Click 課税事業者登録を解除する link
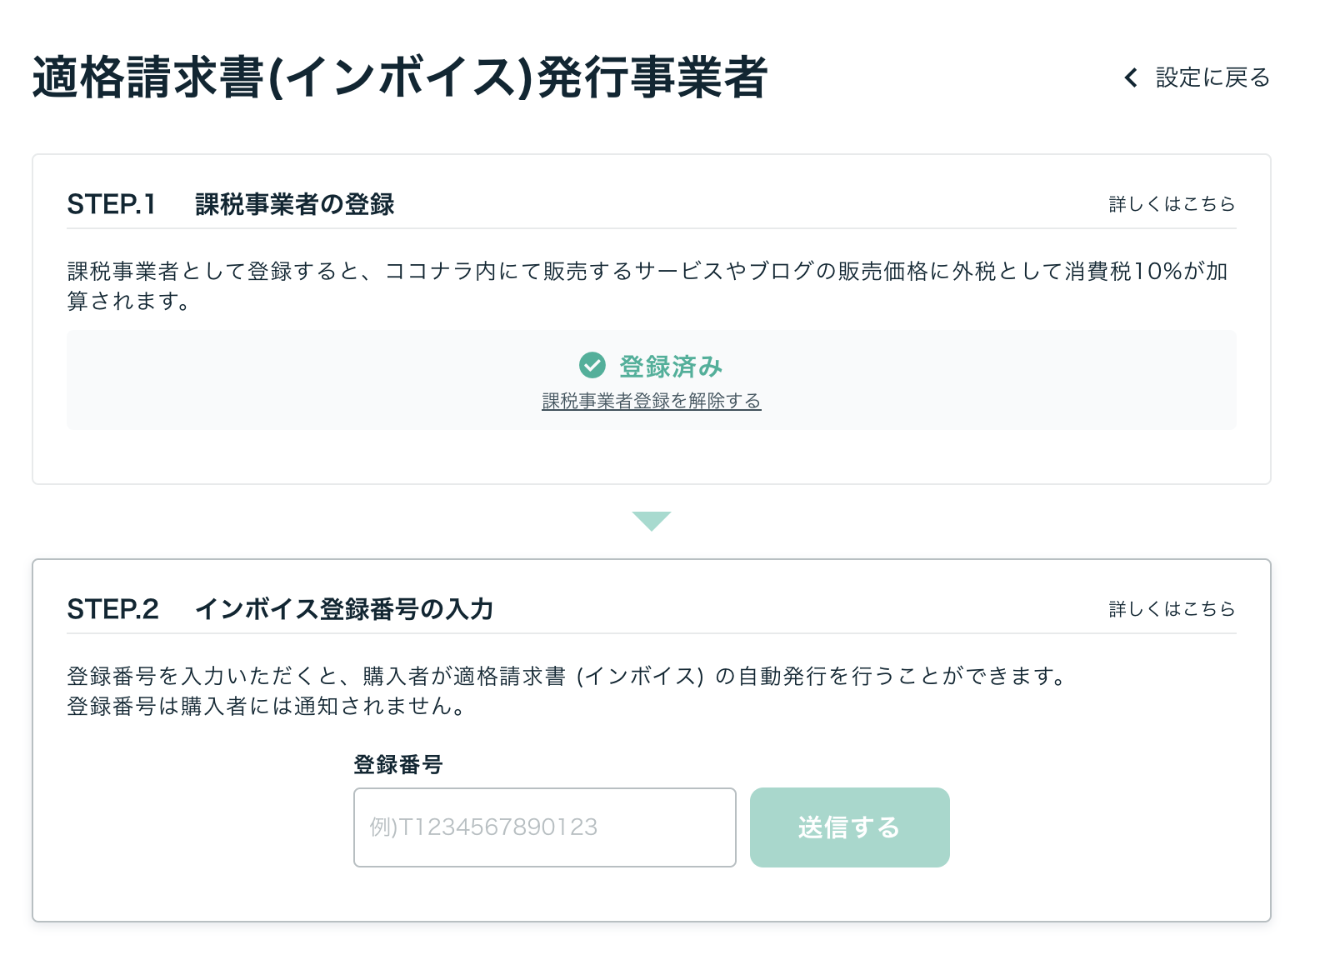Viewport: 1330px width, 980px height. 651,401
